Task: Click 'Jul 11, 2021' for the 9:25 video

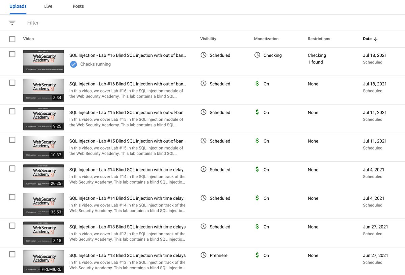Action: pos(375,113)
